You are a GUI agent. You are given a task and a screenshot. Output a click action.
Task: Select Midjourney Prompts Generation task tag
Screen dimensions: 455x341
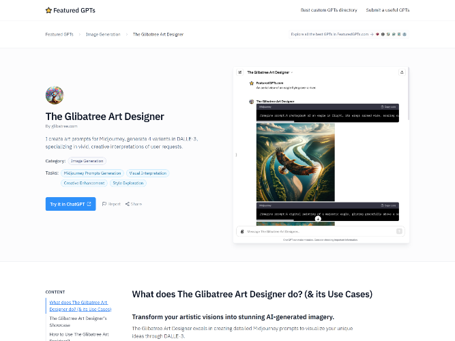pyautogui.click(x=92, y=173)
